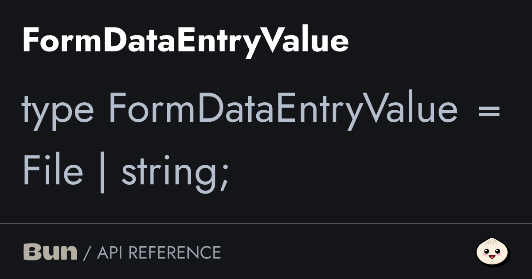Select the File type in the union
The image size is (532, 279).
pyautogui.click(x=52, y=171)
